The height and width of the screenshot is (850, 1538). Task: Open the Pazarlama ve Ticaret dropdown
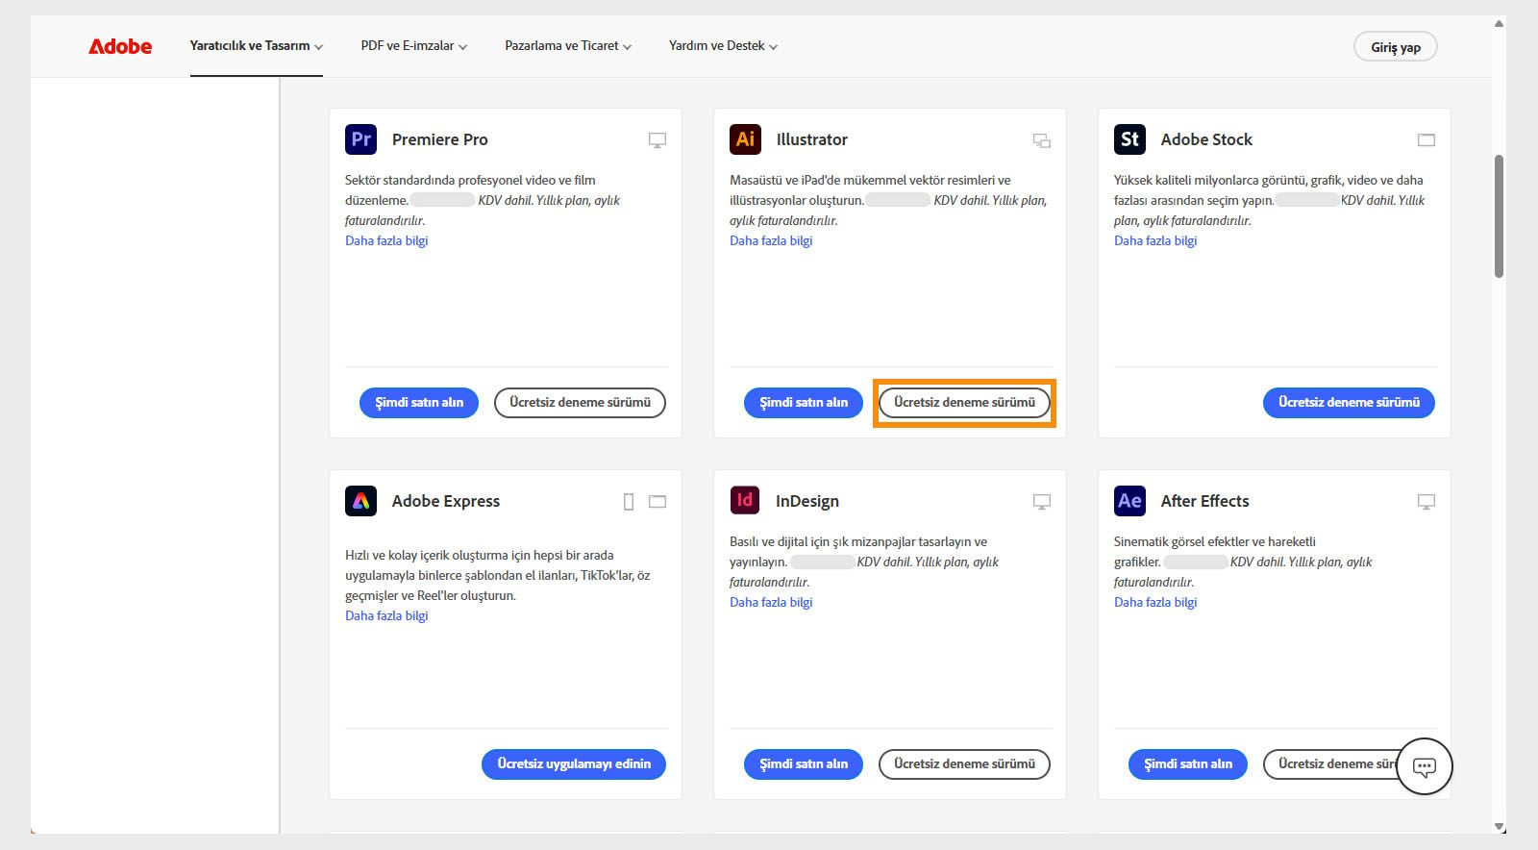568,46
